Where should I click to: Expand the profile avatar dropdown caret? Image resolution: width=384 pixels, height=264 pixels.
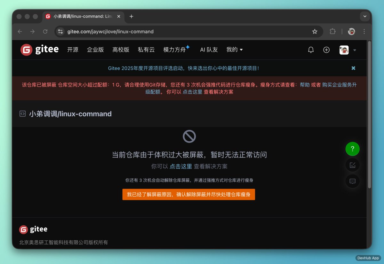pos(355,50)
